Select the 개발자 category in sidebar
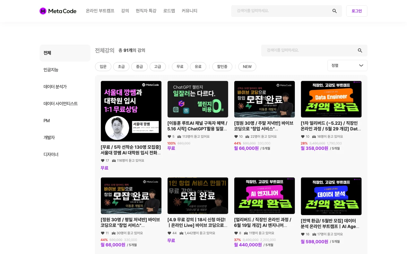This screenshot has height=254, width=407. coord(65,137)
